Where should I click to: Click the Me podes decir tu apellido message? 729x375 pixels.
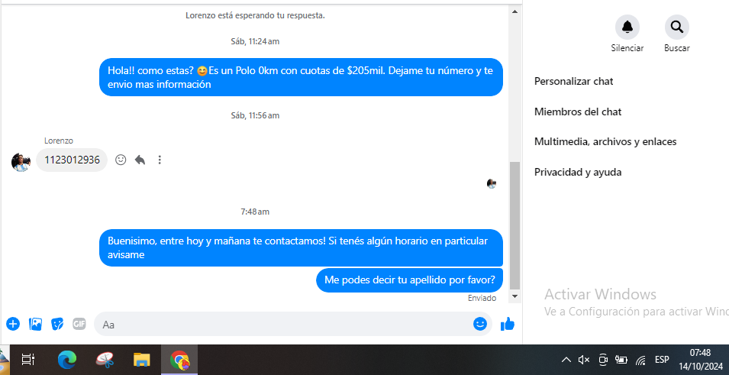410,280
